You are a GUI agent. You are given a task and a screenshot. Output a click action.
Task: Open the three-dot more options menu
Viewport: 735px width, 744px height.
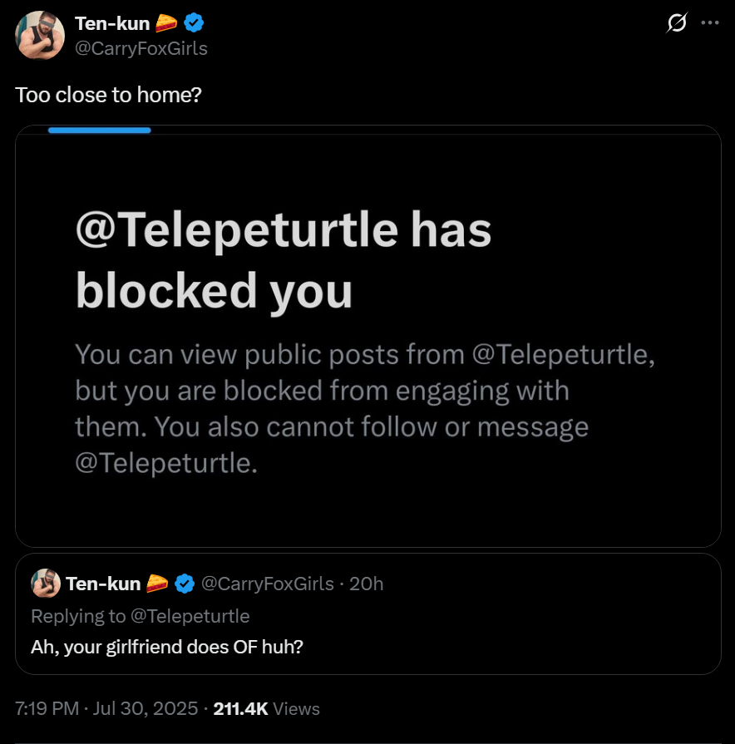pyautogui.click(x=710, y=23)
